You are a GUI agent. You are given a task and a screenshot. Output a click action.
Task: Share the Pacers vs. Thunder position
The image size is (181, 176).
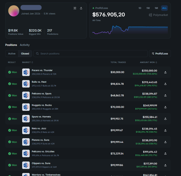coord(165,72)
